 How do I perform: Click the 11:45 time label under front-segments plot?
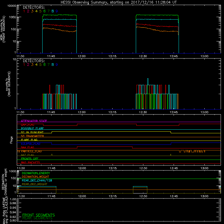tap(51, 56)
